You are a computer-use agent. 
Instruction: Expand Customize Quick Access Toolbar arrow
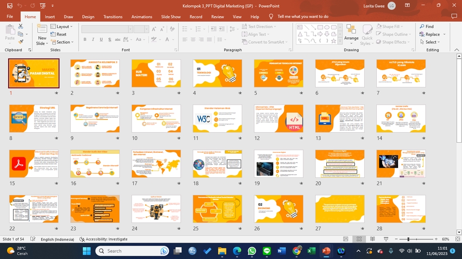(x=52, y=6)
